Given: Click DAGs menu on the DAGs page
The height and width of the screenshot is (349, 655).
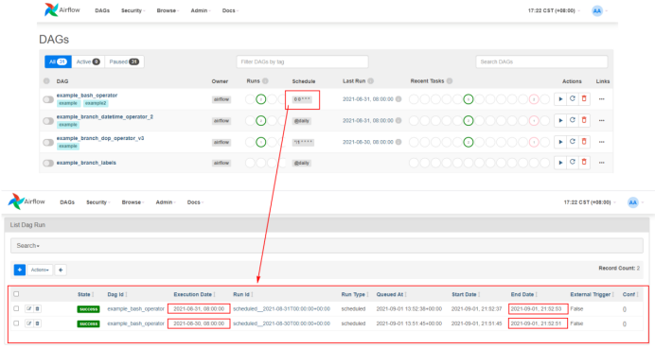Looking at the screenshot, I should (102, 10).
